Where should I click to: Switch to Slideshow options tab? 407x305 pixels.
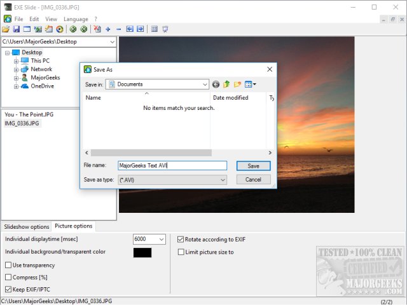click(27, 227)
